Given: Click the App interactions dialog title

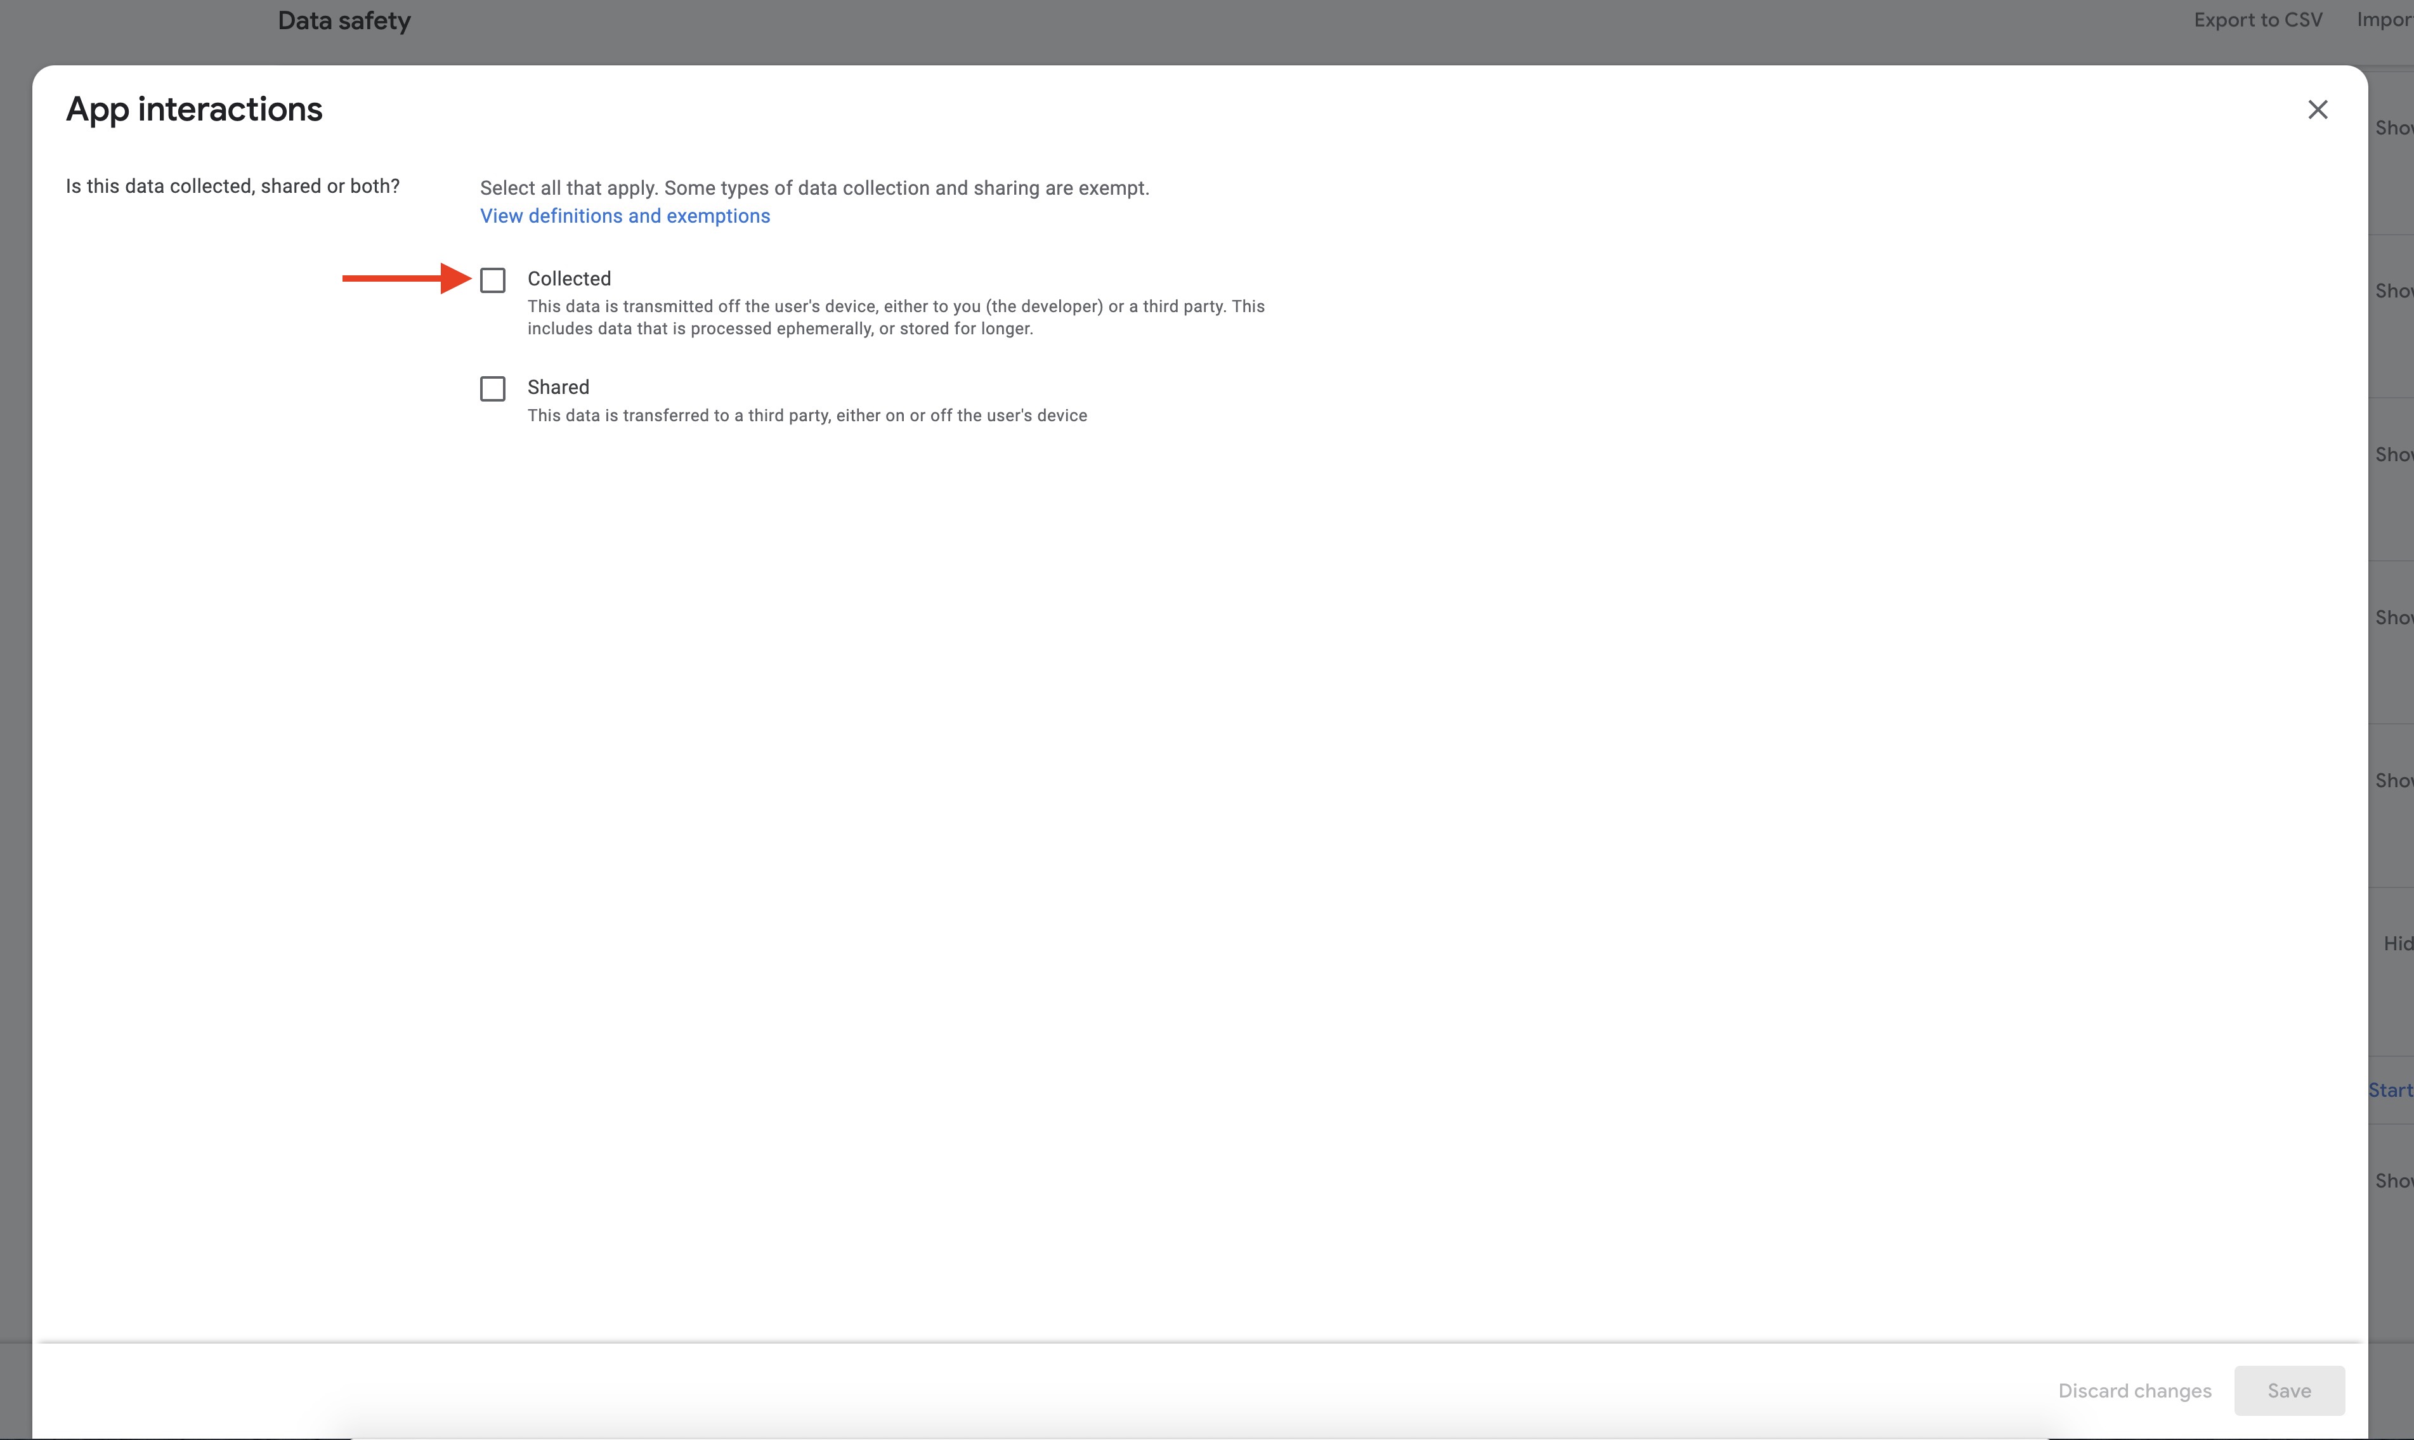Looking at the screenshot, I should click(x=194, y=110).
